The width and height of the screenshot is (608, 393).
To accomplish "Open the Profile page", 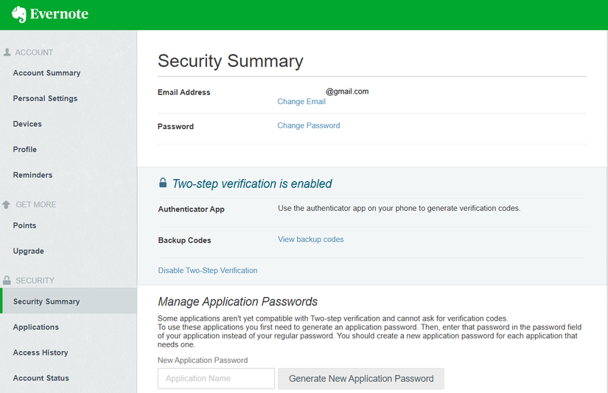I will (25, 150).
